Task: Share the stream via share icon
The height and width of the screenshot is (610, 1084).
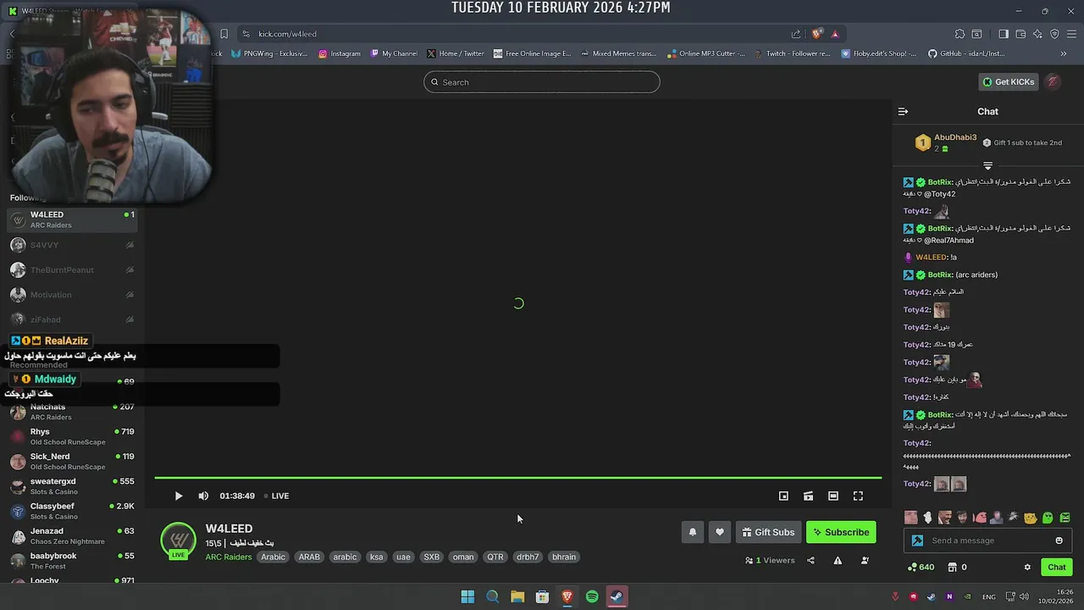Action: click(x=810, y=560)
